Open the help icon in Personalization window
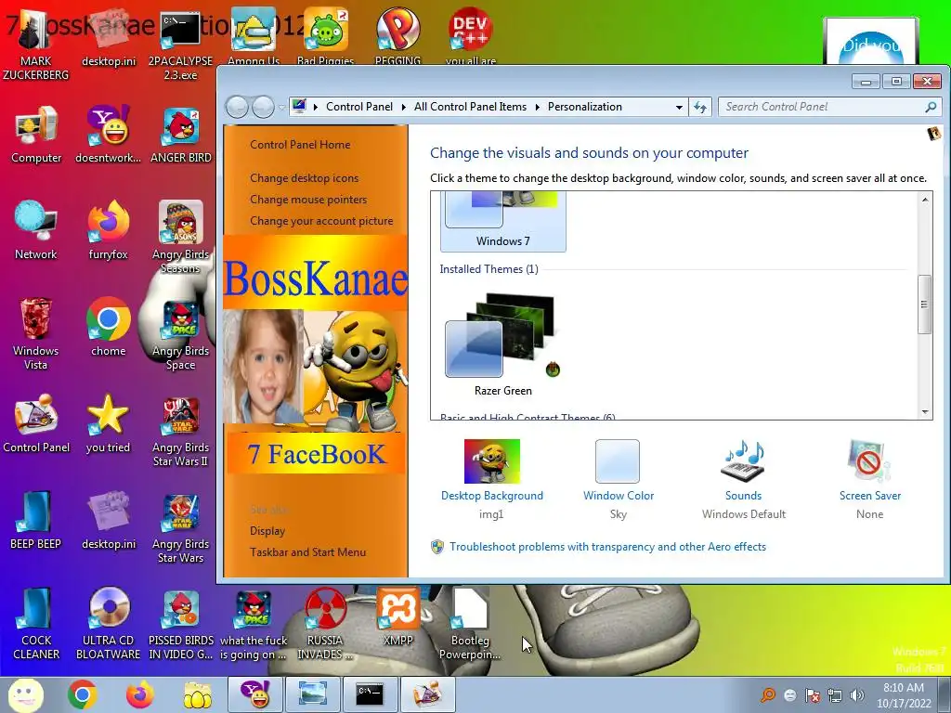 [934, 134]
